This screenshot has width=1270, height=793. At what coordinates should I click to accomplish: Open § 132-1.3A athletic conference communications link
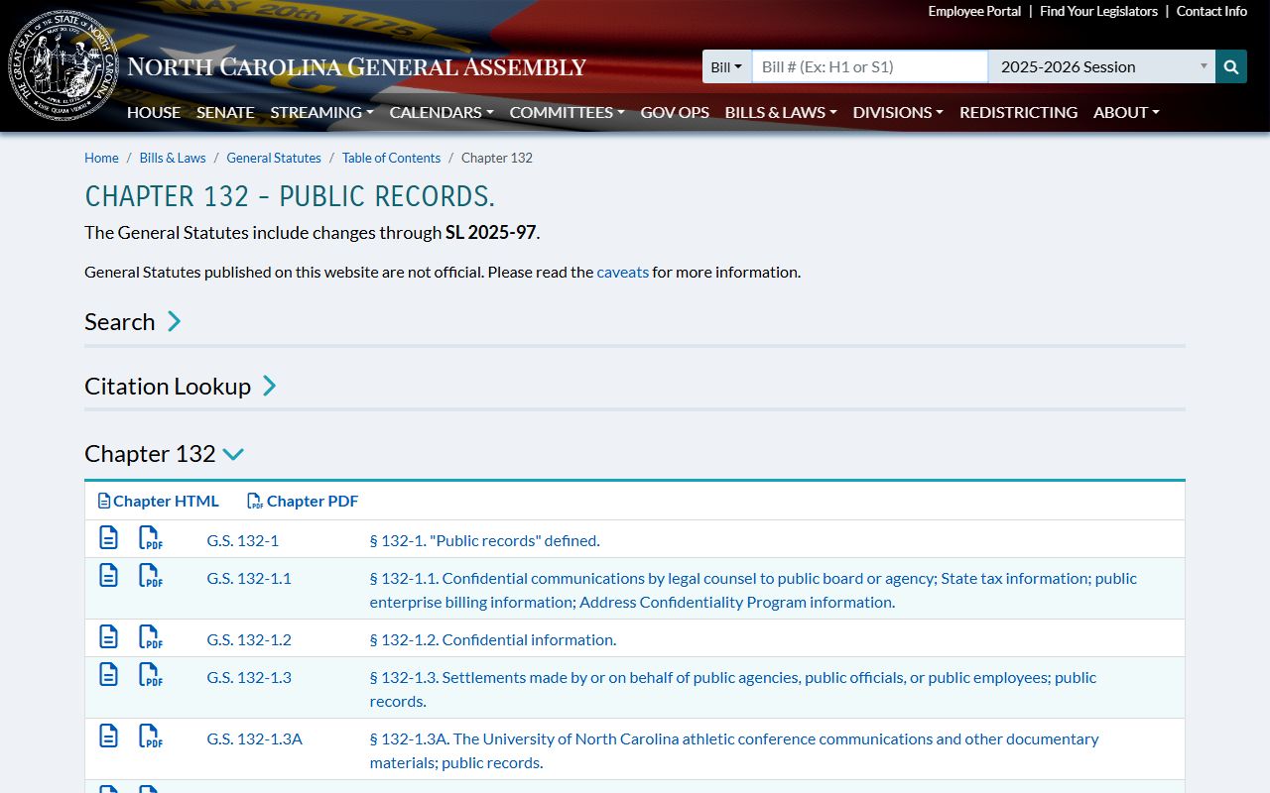[734, 750]
